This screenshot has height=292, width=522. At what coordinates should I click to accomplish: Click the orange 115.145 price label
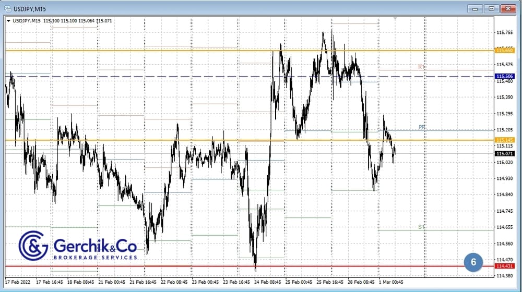pos(505,140)
